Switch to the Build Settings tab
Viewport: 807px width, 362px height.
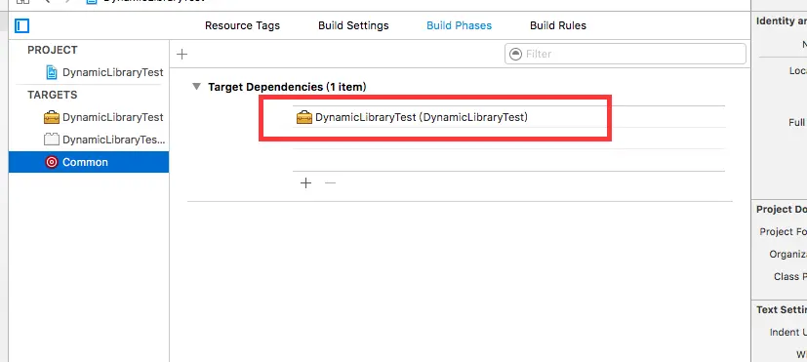click(x=353, y=25)
